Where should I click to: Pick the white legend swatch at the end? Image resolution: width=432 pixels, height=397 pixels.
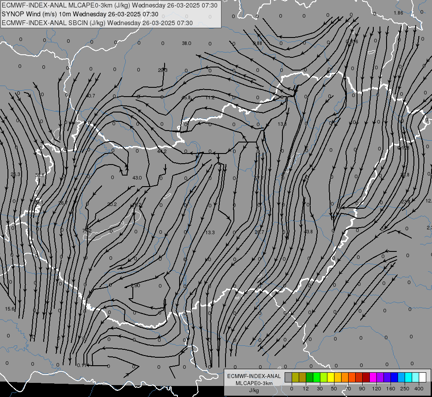click(x=423, y=377)
